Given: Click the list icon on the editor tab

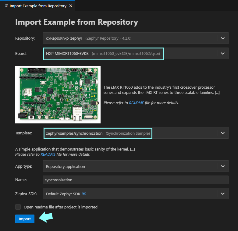Looking at the screenshot, I should (x=7, y=6).
